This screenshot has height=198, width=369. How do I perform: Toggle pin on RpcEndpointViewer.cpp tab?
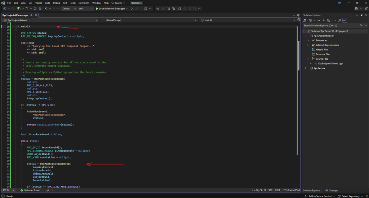click(31, 15)
